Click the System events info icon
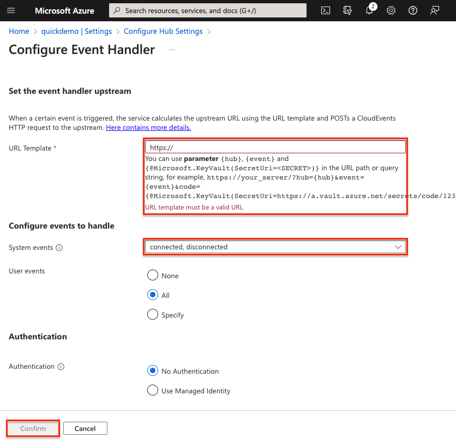456x443 pixels. point(58,248)
